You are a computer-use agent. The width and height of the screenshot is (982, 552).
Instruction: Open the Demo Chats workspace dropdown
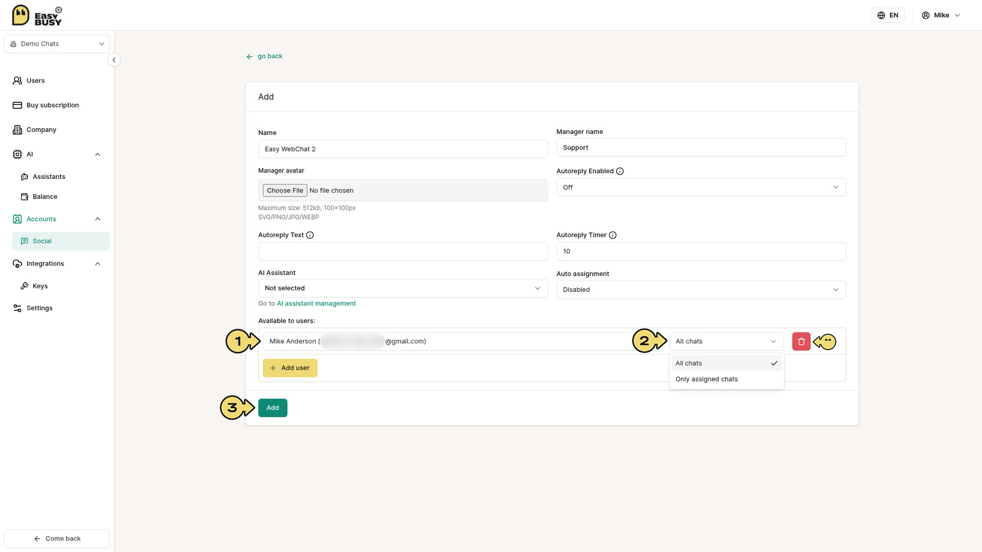pos(57,44)
